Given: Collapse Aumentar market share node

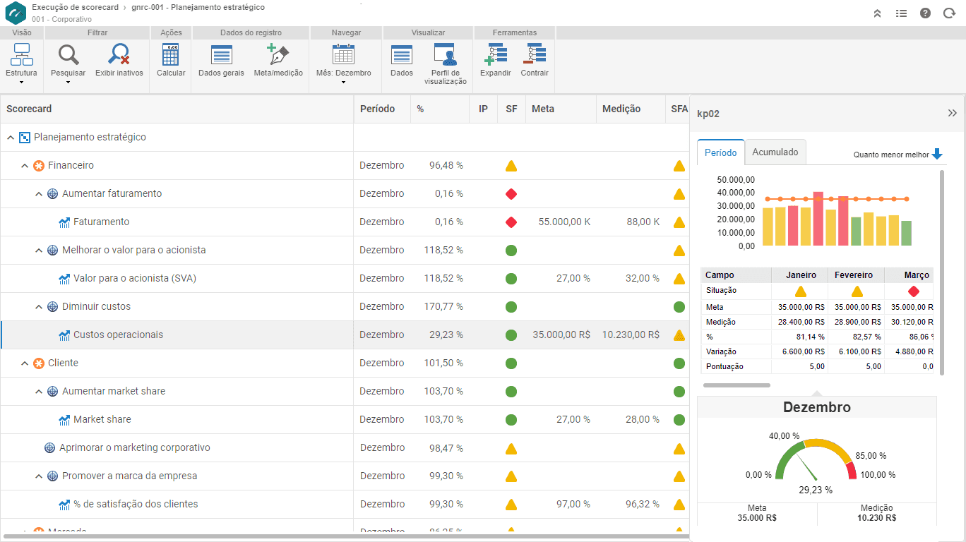Looking at the screenshot, I should (x=39, y=392).
